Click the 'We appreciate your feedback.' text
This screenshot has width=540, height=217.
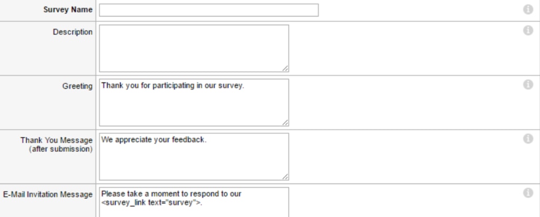154,140
